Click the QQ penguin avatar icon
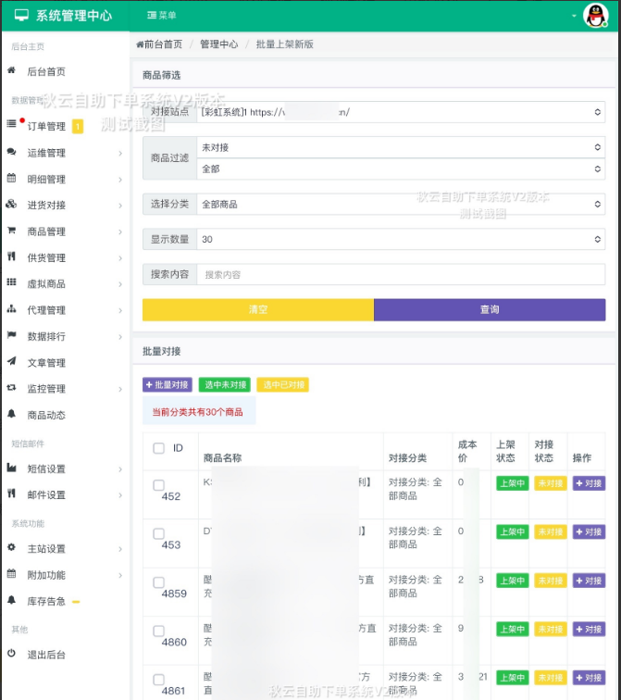Viewport: 621px width, 700px height. [596, 16]
